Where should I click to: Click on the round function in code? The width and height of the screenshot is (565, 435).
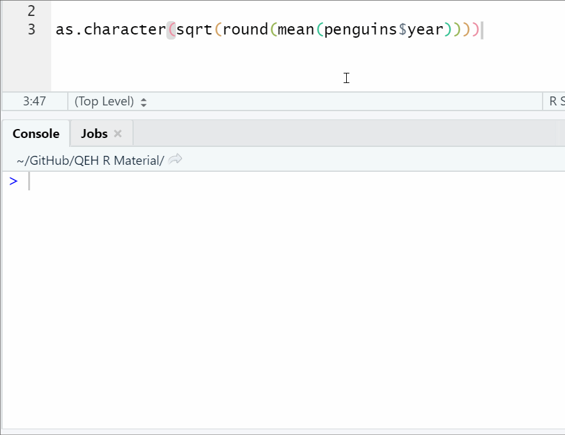point(245,29)
